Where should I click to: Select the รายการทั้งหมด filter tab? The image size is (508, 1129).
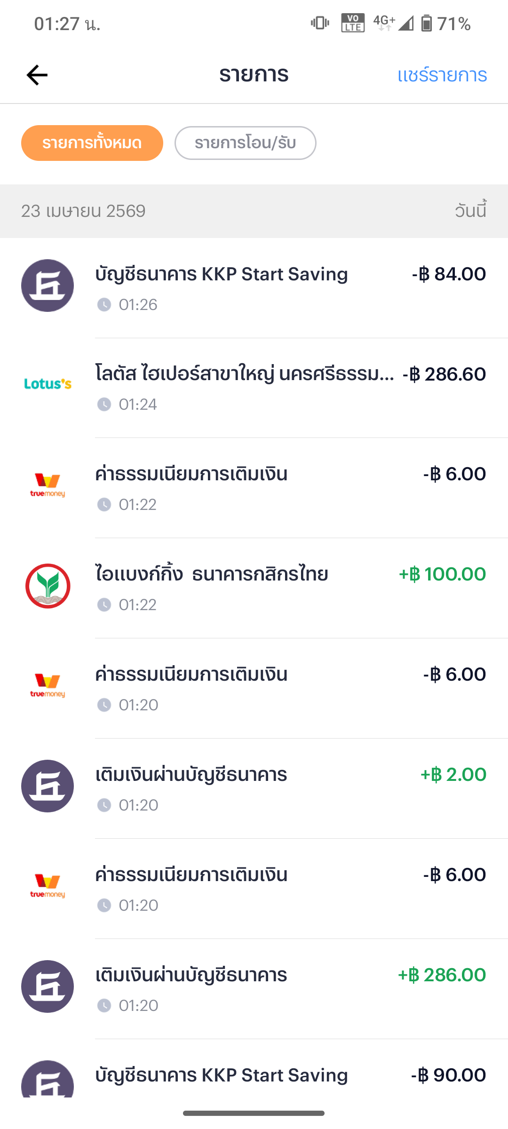pyautogui.click(x=92, y=143)
